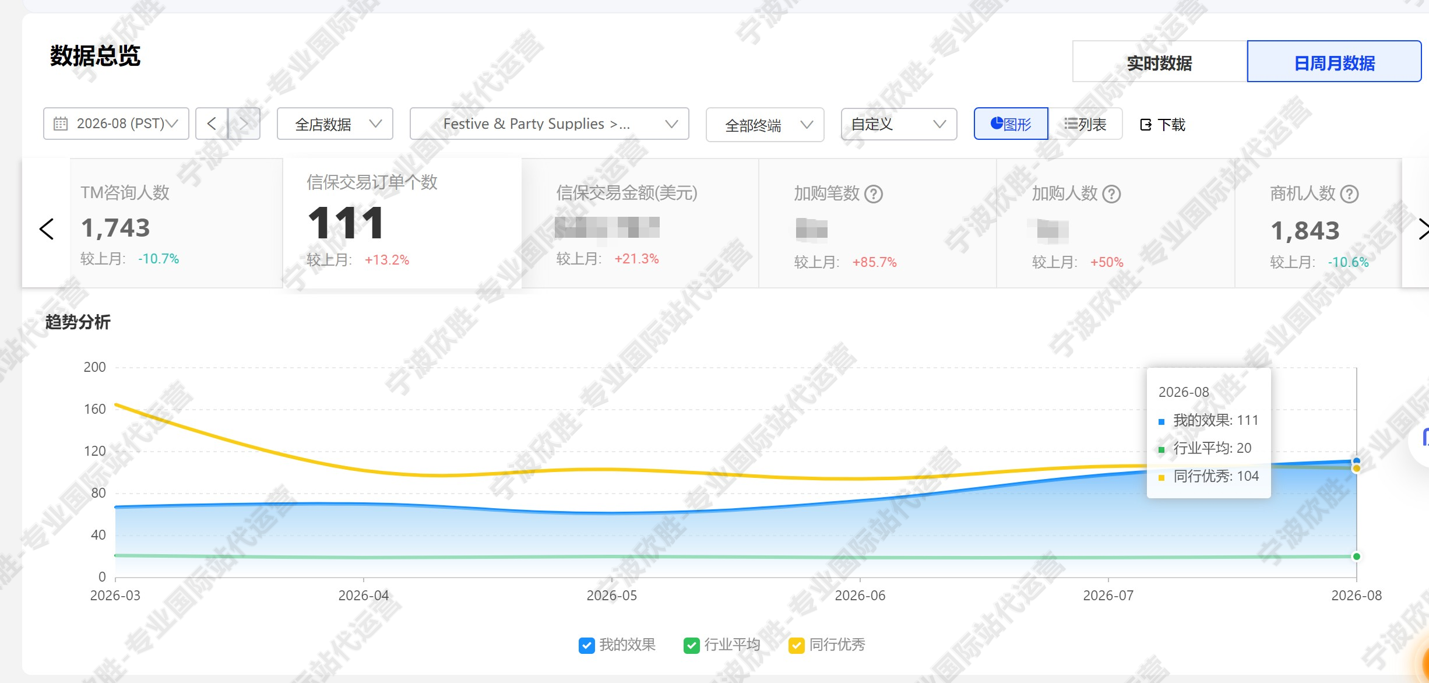Image resolution: width=1429 pixels, height=683 pixels.
Task: Switch to 图形 chart view
Action: click(1011, 124)
